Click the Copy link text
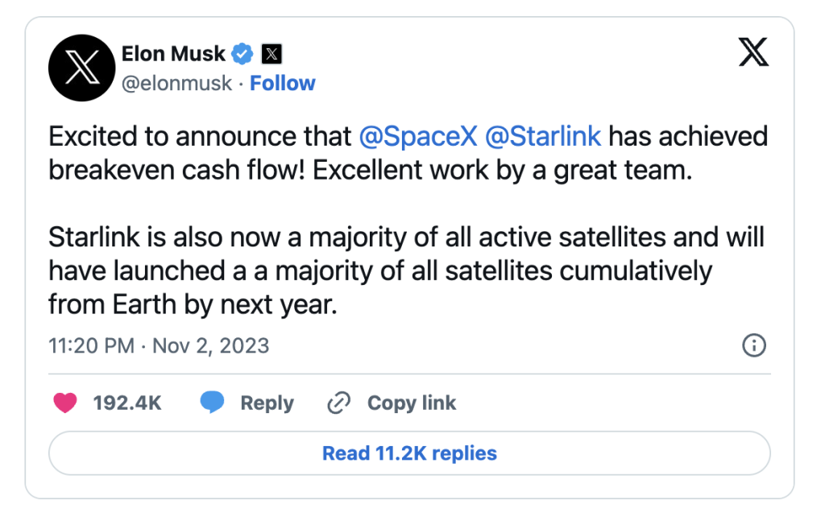Image resolution: width=825 pixels, height=521 pixels. [412, 403]
